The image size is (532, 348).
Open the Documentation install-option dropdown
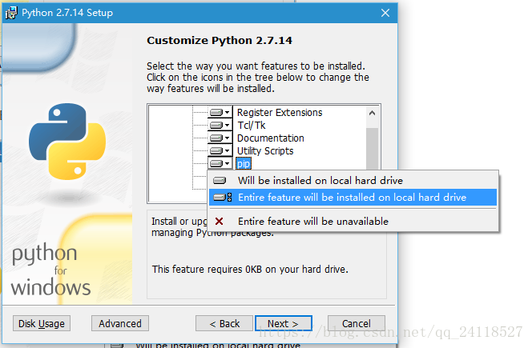click(x=220, y=138)
